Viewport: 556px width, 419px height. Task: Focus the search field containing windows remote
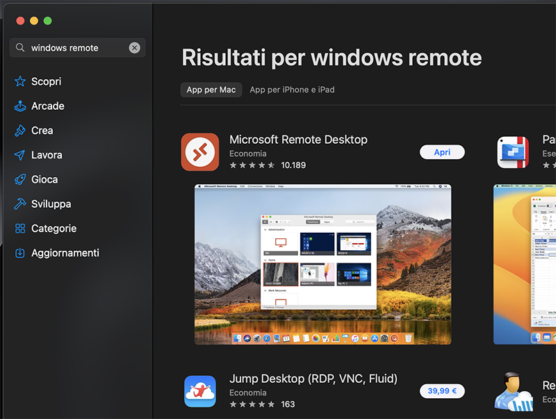tap(78, 47)
